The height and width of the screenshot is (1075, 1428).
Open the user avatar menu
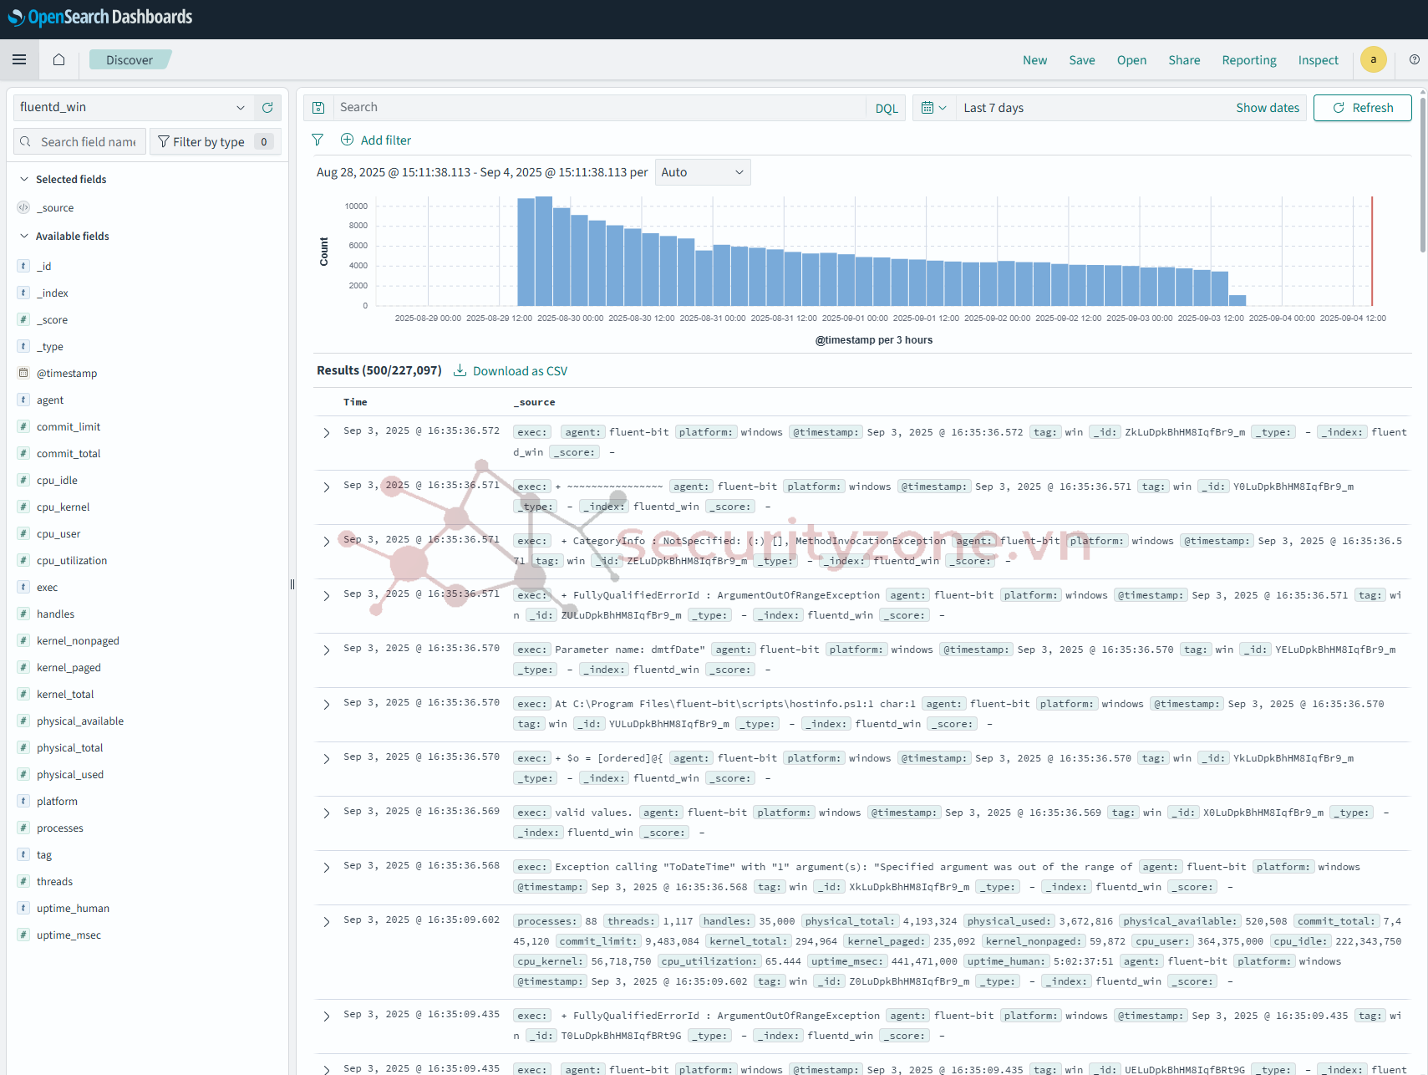1373,59
